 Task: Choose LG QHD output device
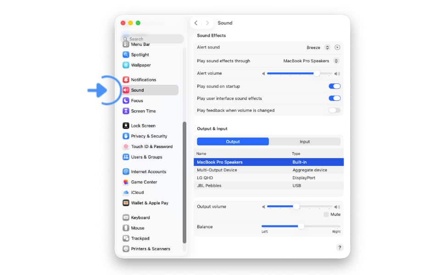click(x=269, y=178)
